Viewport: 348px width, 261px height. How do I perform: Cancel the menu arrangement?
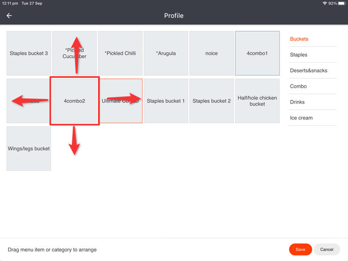pos(327,249)
